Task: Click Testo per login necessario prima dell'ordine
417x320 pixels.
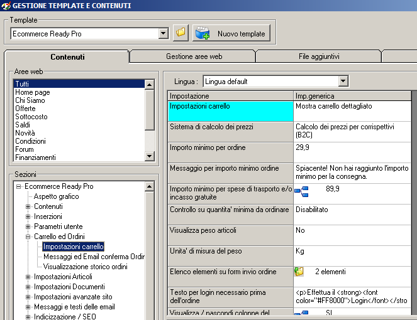Action: pos(231,297)
